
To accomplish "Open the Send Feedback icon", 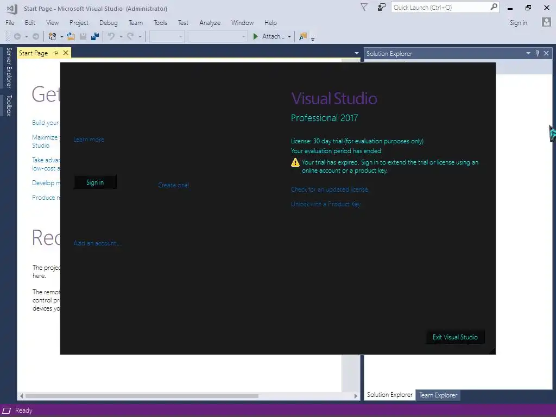I will pyautogui.click(x=382, y=7).
